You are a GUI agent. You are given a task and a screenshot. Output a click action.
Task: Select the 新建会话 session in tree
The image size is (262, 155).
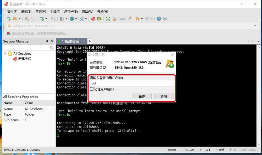[25, 59]
